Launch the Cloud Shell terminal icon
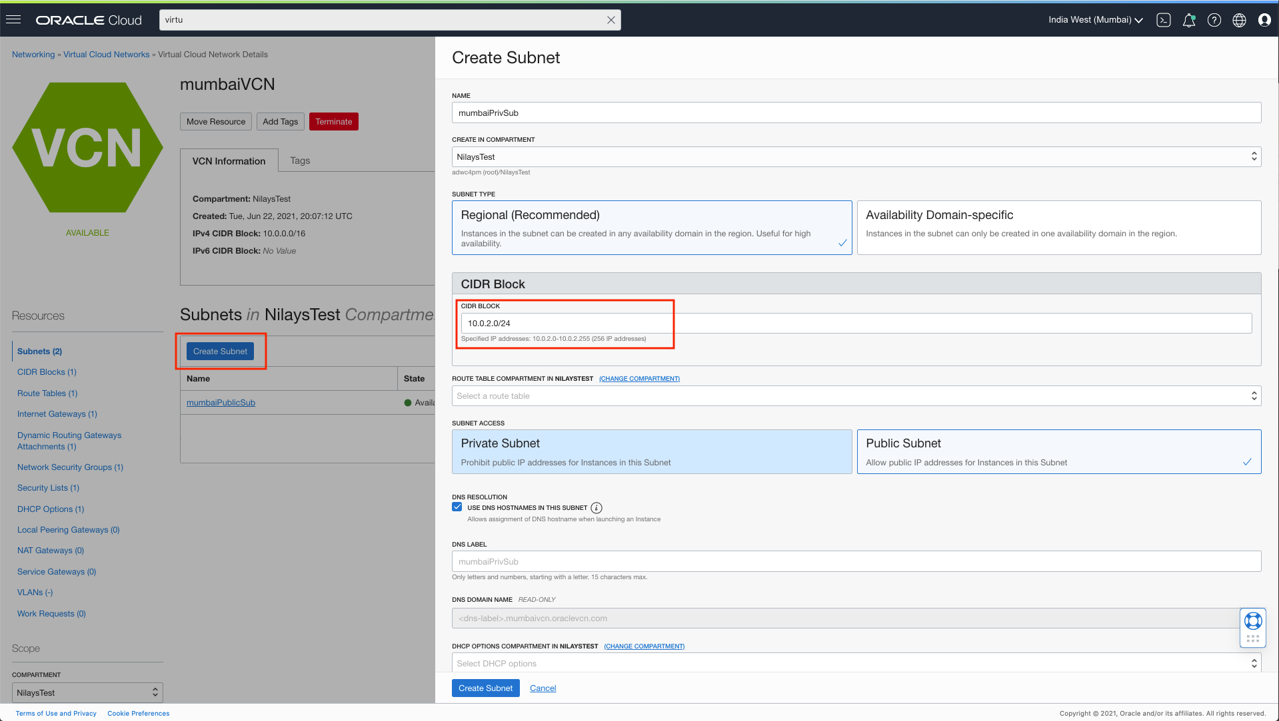 pyautogui.click(x=1164, y=20)
